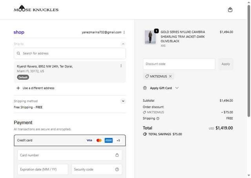Click the Apply discount button
The image size is (251, 178).
pyautogui.click(x=226, y=64)
